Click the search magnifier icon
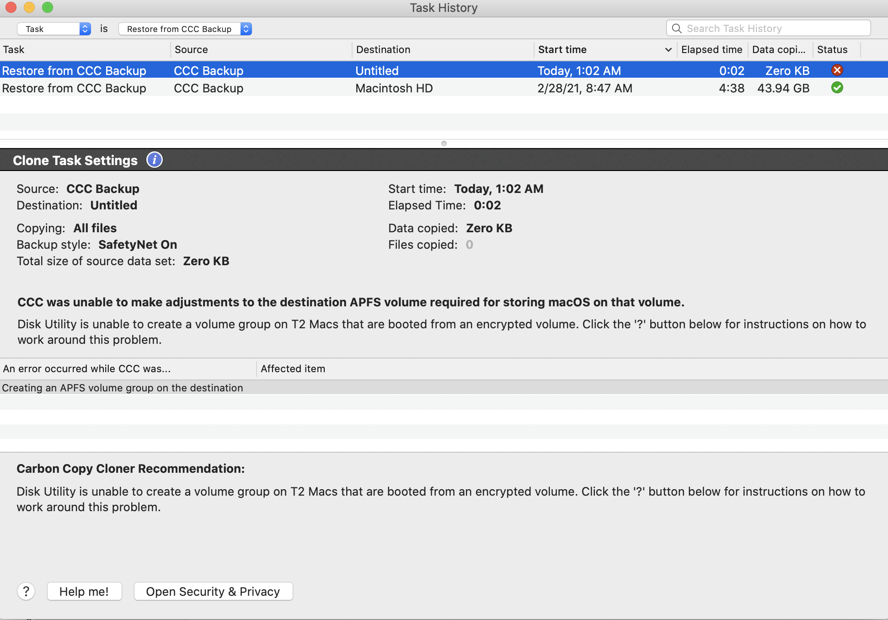The image size is (888, 620). pyautogui.click(x=677, y=28)
